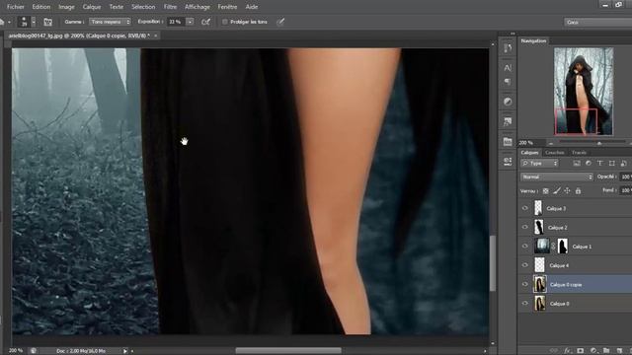Select the Calque 2 layer name
632x355 pixels.
(557, 228)
